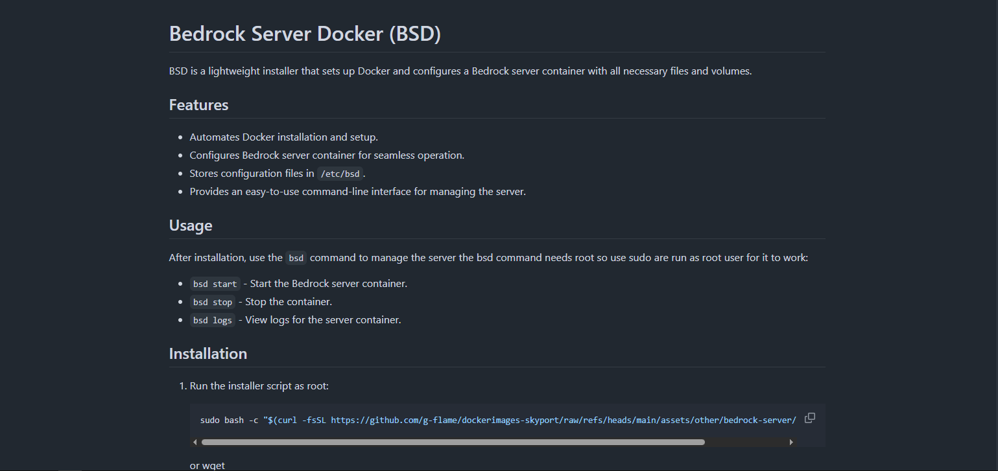The height and width of the screenshot is (471, 998).
Task: Click the 'Run the installer script as root' list item
Action: tap(259, 385)
